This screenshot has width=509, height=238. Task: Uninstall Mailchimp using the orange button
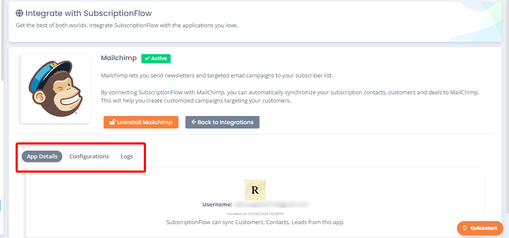point(141,122)
